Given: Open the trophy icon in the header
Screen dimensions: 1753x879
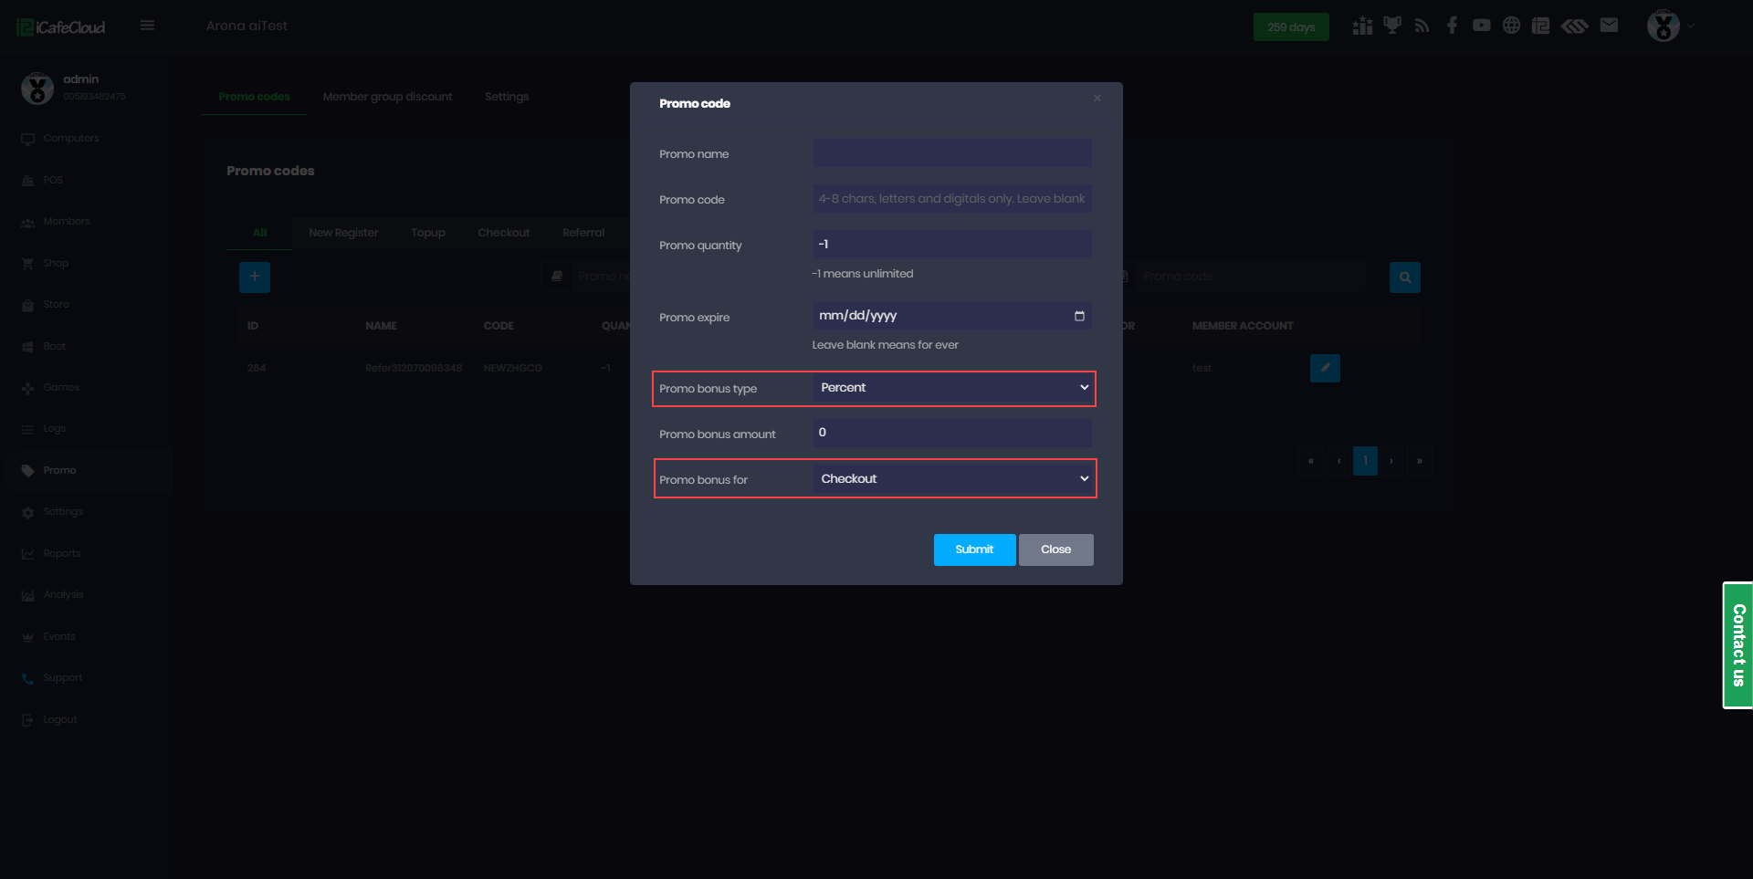Looking at the screenshot, I should pyautogui.click(x=1391, y=26).
